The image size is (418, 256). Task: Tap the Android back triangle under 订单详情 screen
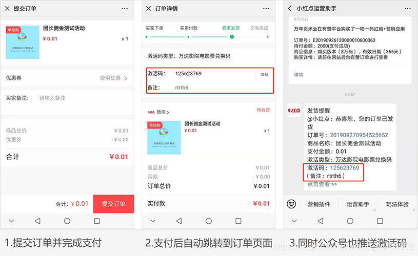pyautogui.click(x=179, y=221)
